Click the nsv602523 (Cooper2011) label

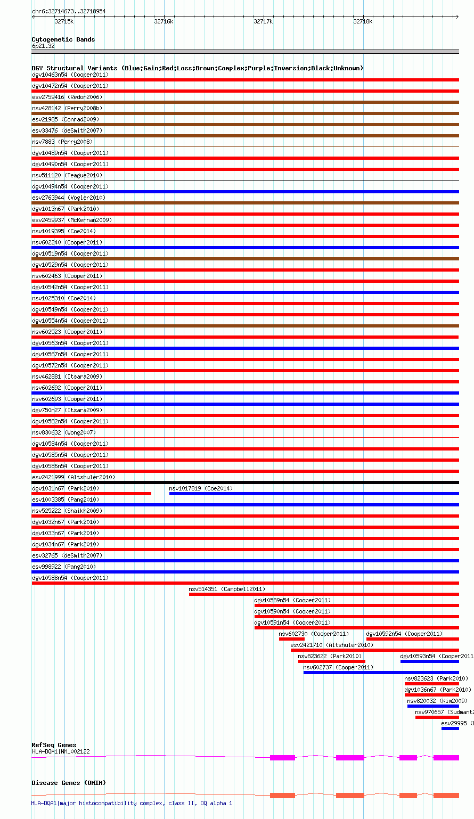point(67,332)
